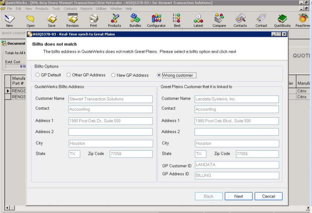
Task: Maximize the Great Plains sync dialog
Action: click(x=279, y=34)
